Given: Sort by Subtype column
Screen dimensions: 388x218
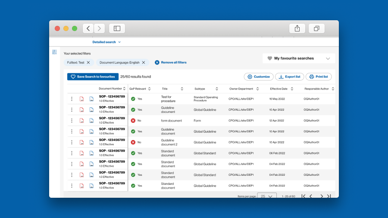Looking at the screenshot, I should 217,89.
